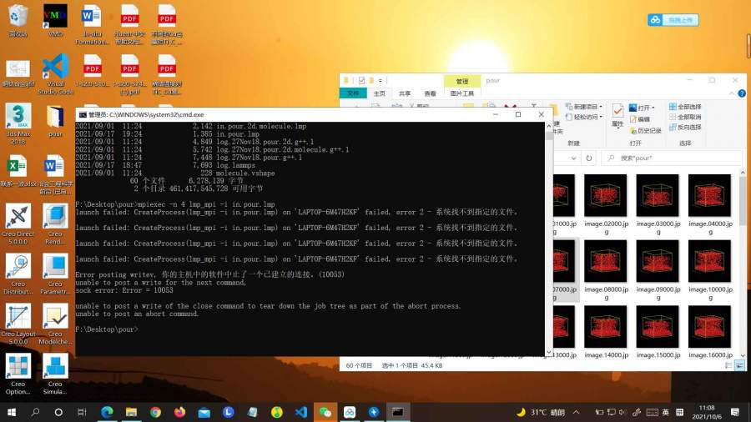Click the Properties (属性) button
Screen dimensions: 751x422
pyautogui.click(x=617, y=115)
